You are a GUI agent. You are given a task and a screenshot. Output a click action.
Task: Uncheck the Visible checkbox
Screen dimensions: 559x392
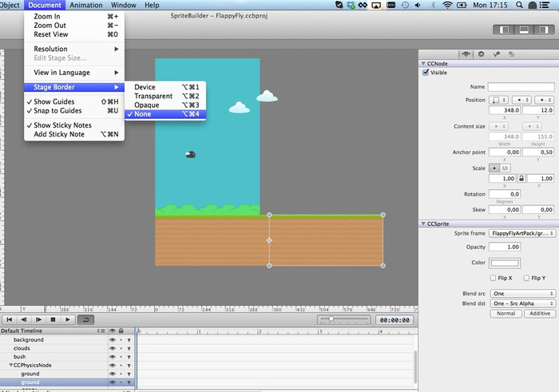[x=426, y=73]
